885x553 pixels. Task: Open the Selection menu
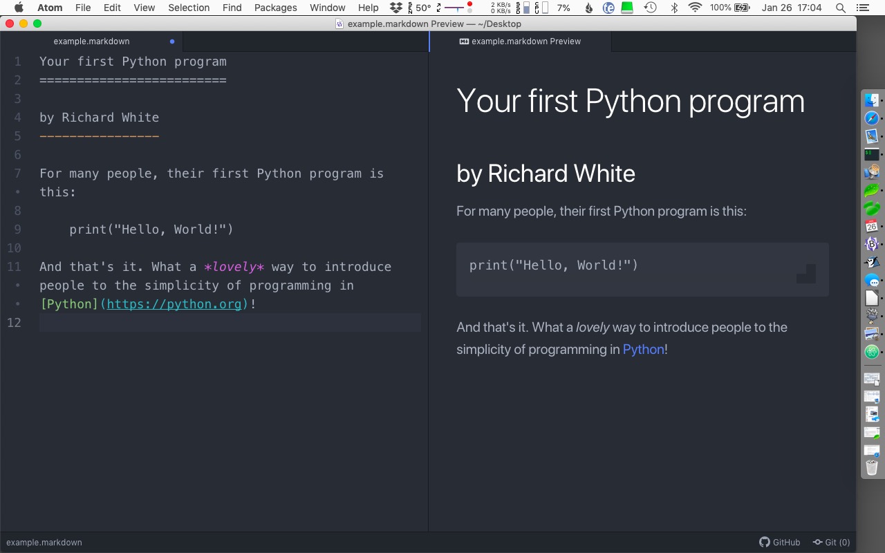point(189,8)
